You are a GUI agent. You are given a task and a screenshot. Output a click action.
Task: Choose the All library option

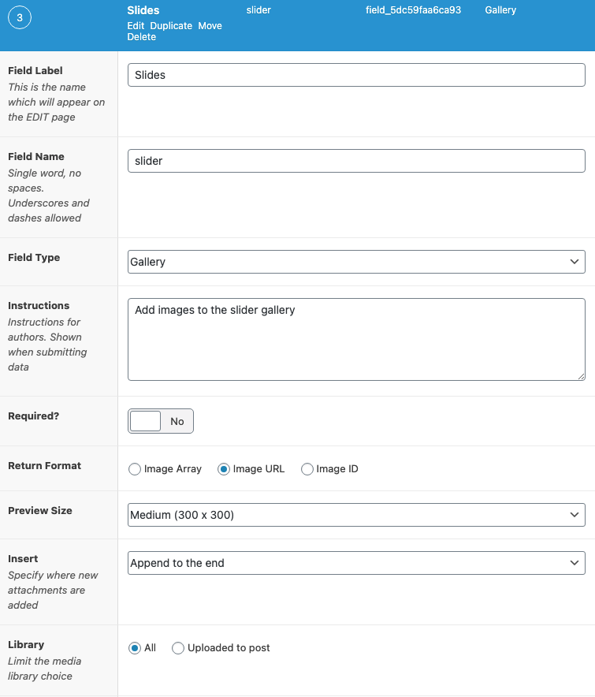[x=135, y=648]
